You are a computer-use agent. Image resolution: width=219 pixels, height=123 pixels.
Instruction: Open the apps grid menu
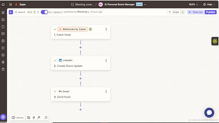click(11, 4)
